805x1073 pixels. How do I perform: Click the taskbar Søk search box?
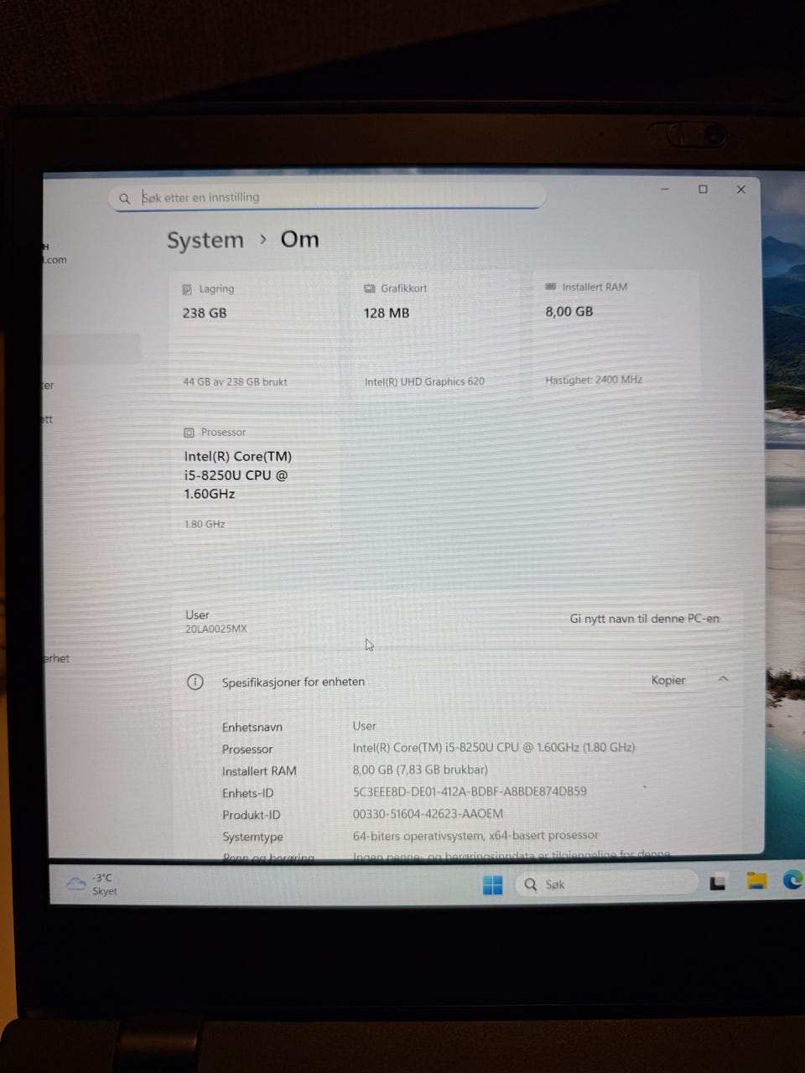(x=605, y=884)
